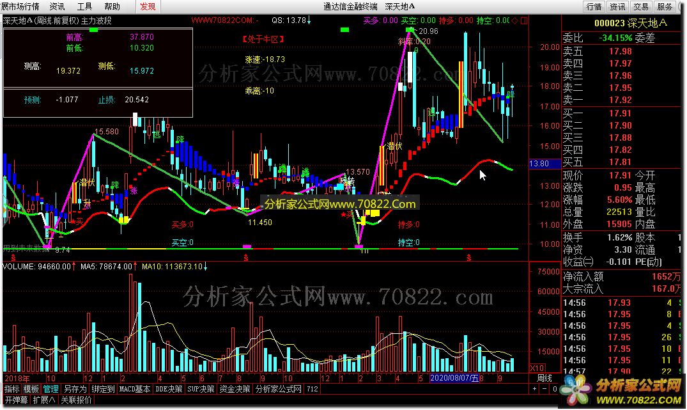Image resolution: width=687 pixels, height=410 pixels.
Task: Click the 分析家公式网 www.70822.Com tooltip
Action: click(x=340, y=204)
